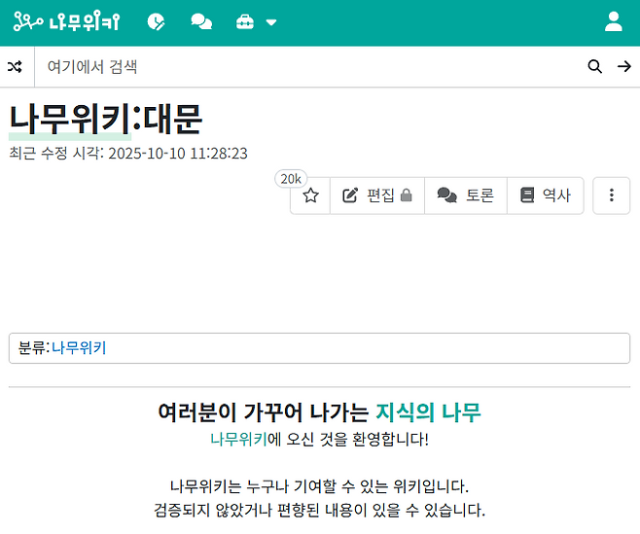Screen dimensions: 640x534
Task: Open the Namuwiki logo home link
Action: [x=66, y=22]
